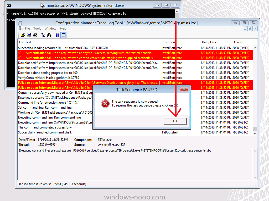Click the Log Text column header
The image size is (269, 201).
[89, 42]
